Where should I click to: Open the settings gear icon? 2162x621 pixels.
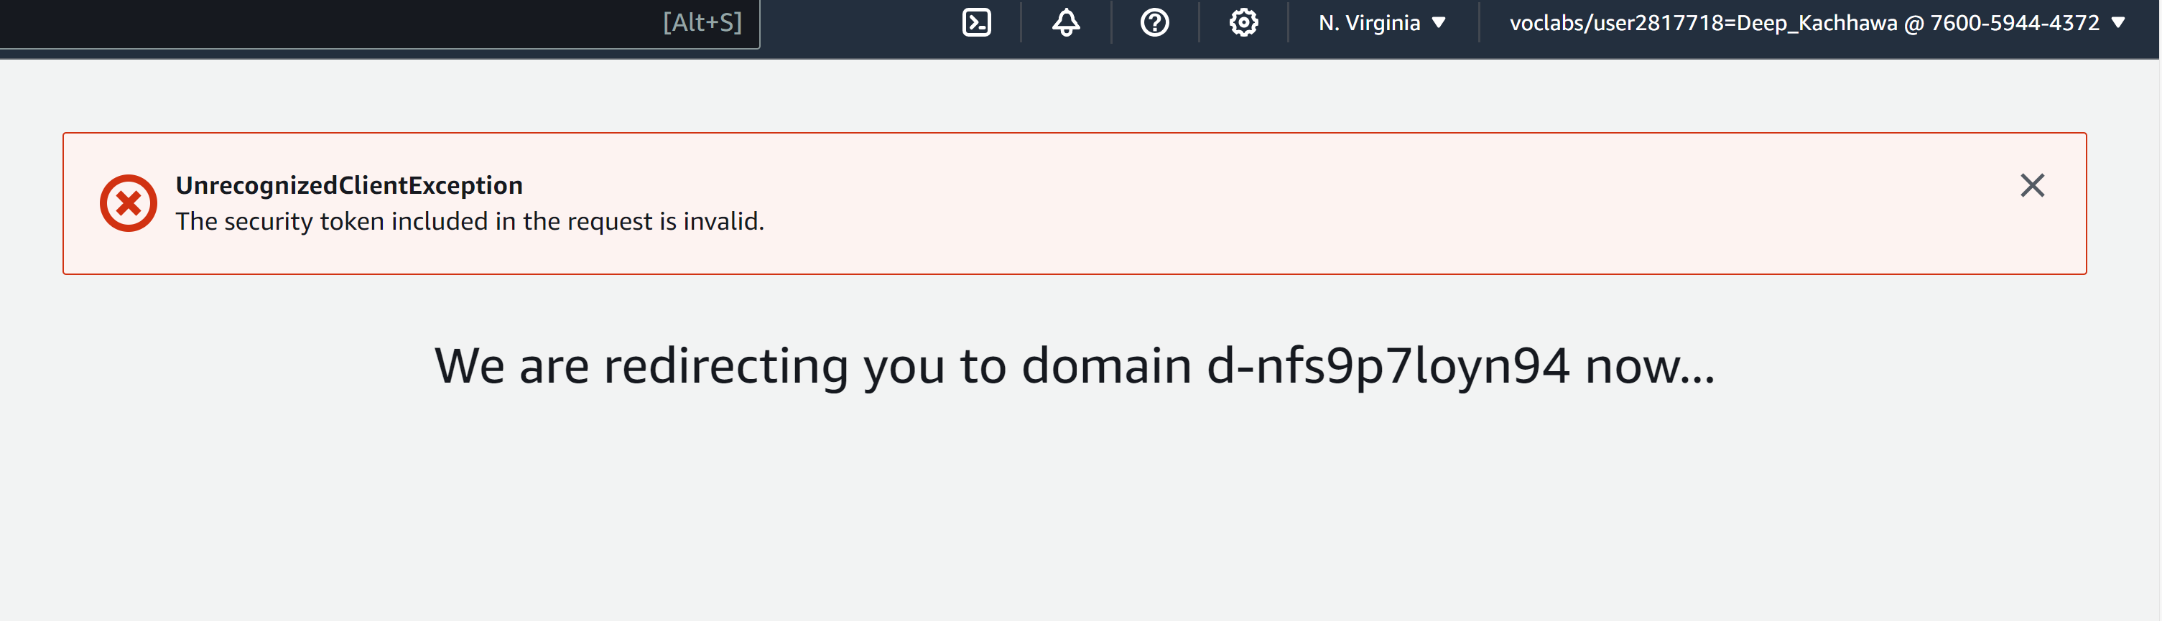point(1244,23)
